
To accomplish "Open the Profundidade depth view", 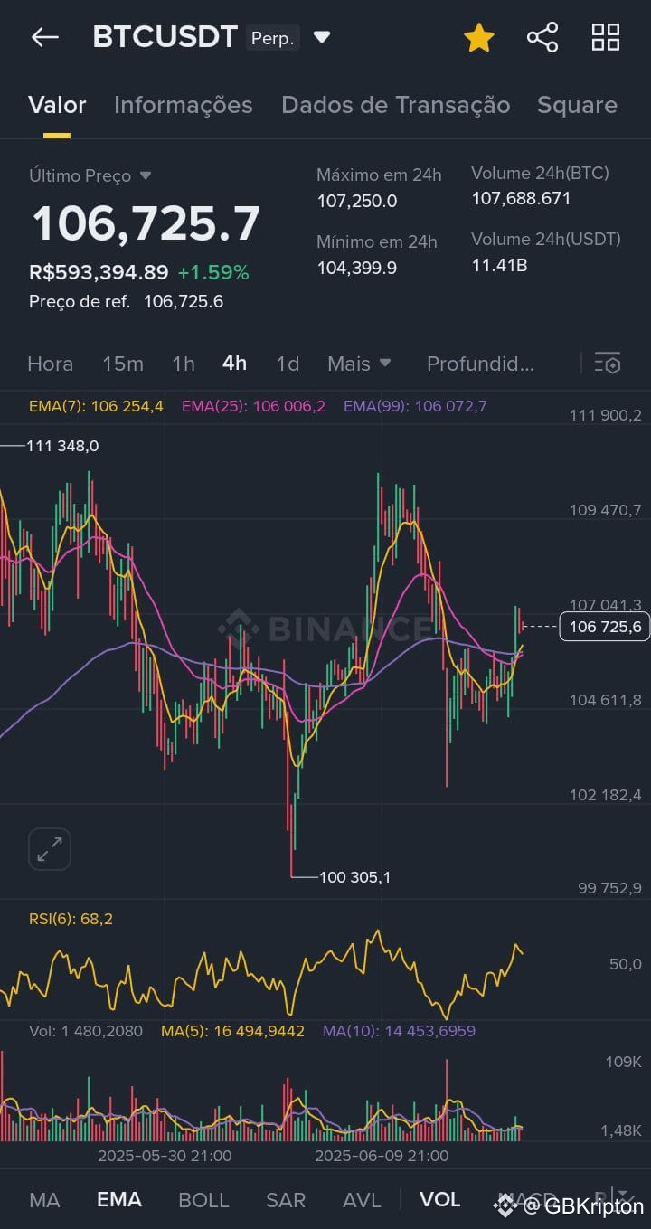I will pos(480,364).
